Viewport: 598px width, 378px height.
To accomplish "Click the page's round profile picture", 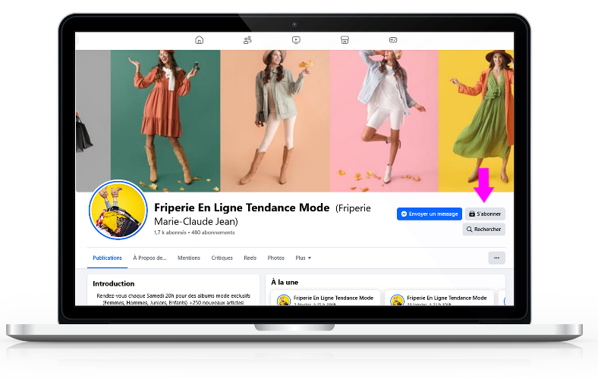I will click(118, 211).
